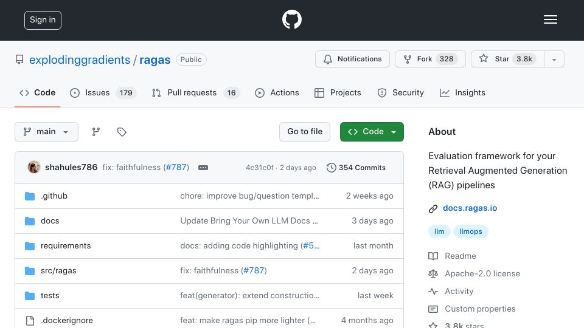584x328 pixels.
Task: Open the .dockerignore file
Action: (67, 321)
